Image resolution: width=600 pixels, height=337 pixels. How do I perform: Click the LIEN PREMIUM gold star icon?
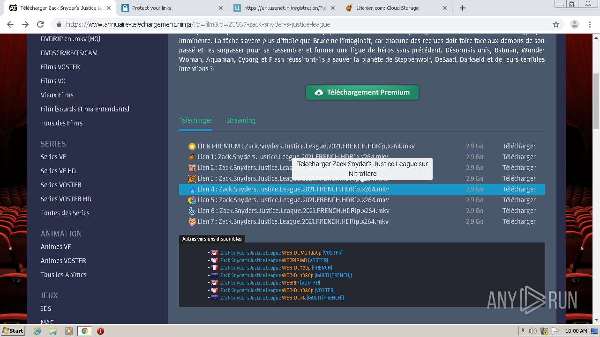192,147
